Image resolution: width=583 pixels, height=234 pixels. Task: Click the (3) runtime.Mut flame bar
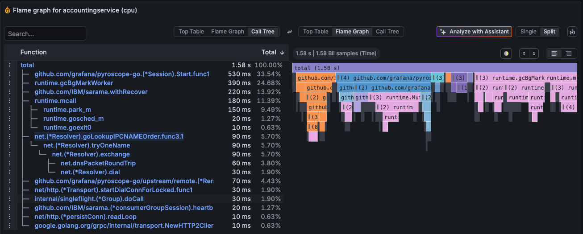click(394, 97)
